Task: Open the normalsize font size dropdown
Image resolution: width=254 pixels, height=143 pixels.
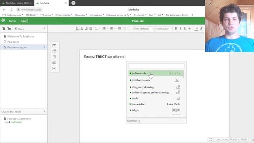Action: 164,29
